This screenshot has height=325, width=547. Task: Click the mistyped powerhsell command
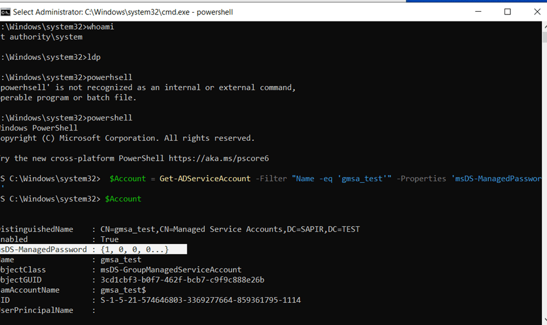click(109, 77)
